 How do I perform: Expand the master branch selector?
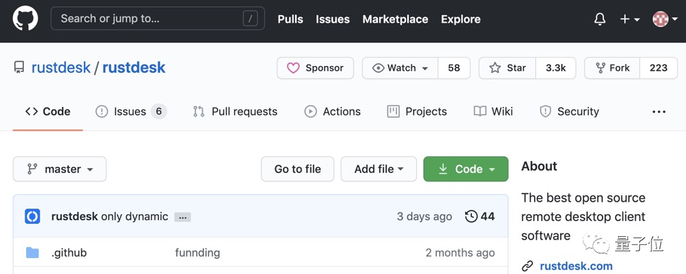click(x=59, y=169)
